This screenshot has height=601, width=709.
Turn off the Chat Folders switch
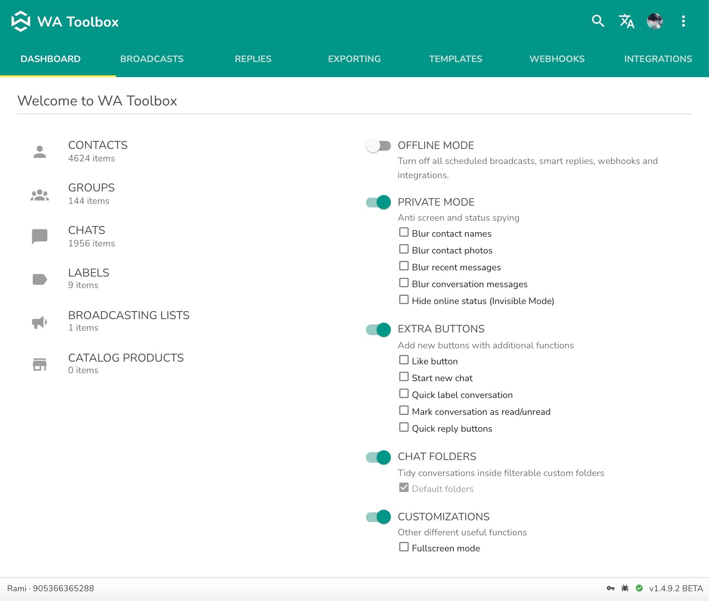click(378, 457)
